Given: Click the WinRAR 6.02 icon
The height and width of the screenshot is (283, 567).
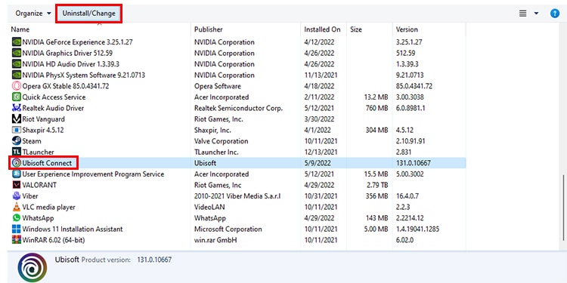Looking at the screenshot, I should click(x=17, y=240).
